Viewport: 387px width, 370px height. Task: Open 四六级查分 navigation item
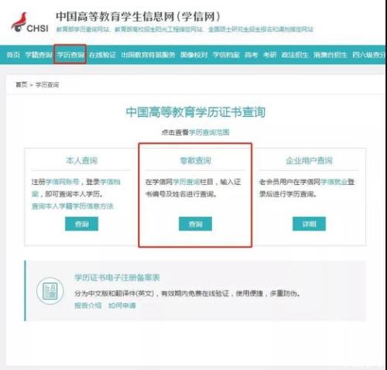click(368, 55)
